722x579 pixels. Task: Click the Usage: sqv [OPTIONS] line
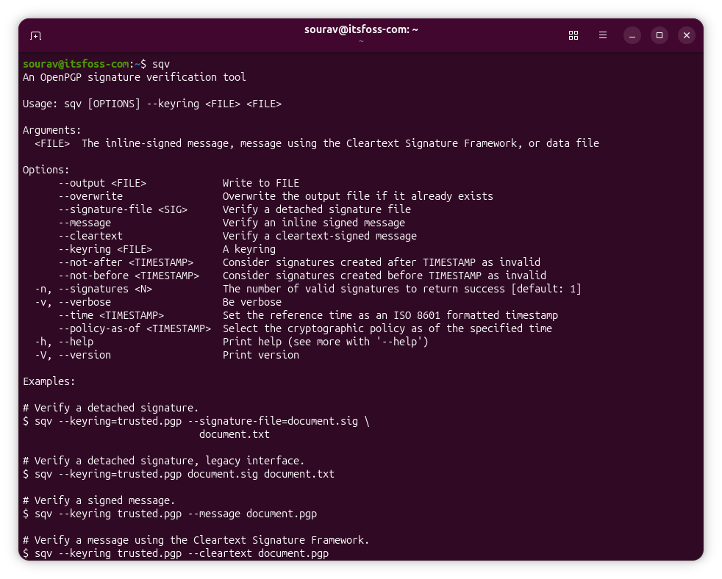tap(152, 104)
